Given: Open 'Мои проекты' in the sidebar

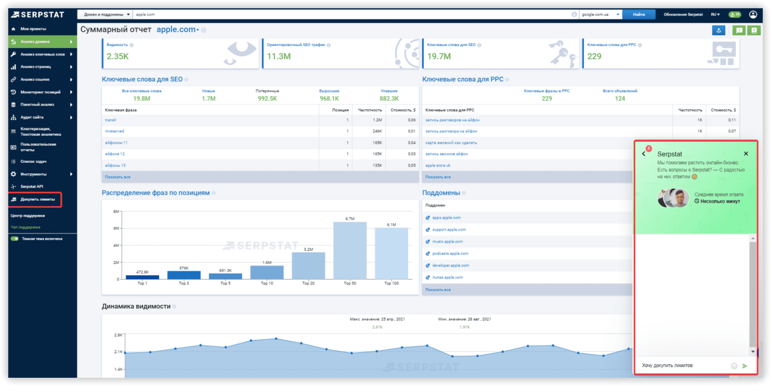Looking at the screenshot, I should 33,29.
